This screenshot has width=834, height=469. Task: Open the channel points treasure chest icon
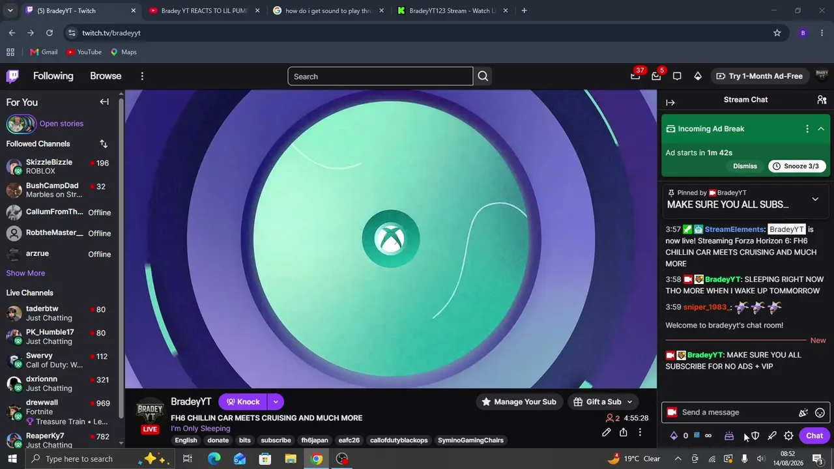(729, 436)
